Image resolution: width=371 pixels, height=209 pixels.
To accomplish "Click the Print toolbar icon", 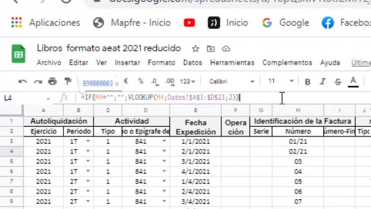I will point(52,81).
